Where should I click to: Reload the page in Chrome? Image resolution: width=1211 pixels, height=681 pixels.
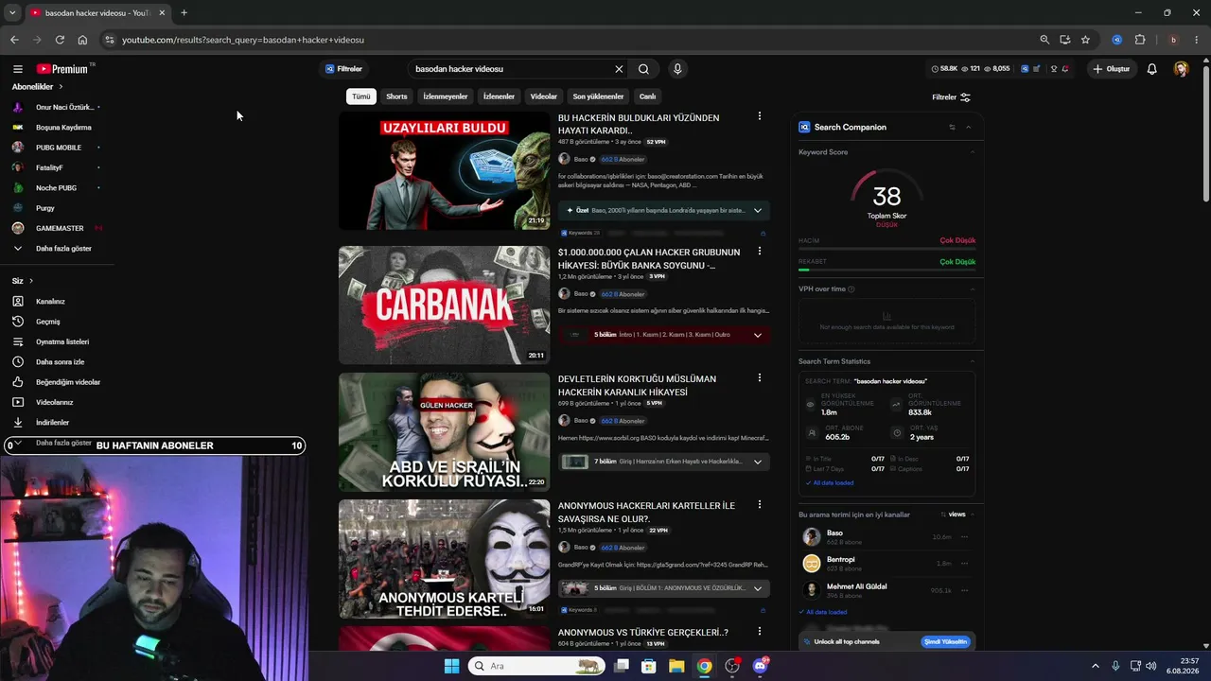pyautogui.click(x=60, y=40)
